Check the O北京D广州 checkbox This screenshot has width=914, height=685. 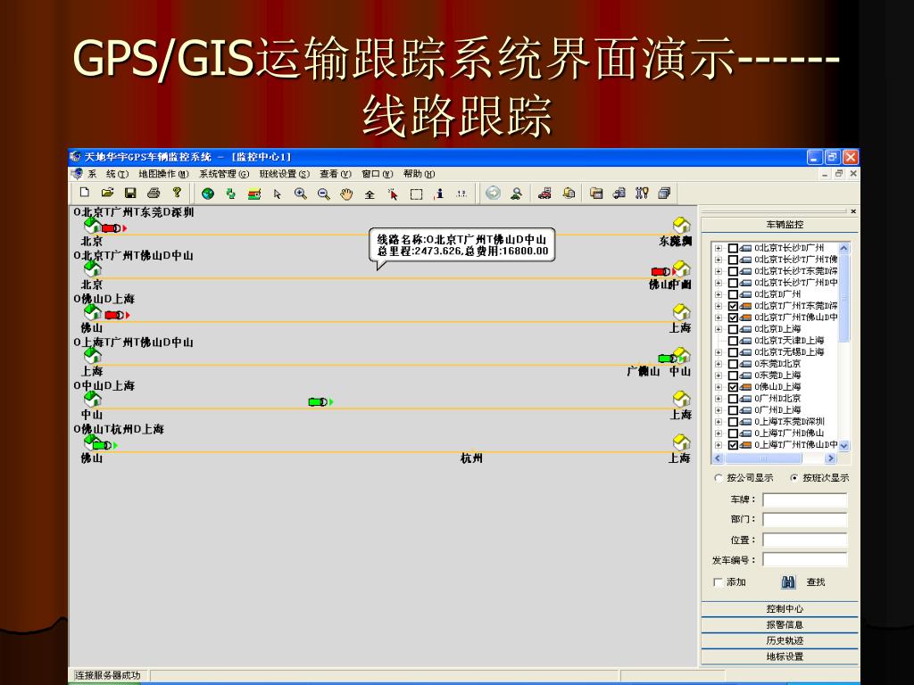pyautogui.click(x=734, y=294)
